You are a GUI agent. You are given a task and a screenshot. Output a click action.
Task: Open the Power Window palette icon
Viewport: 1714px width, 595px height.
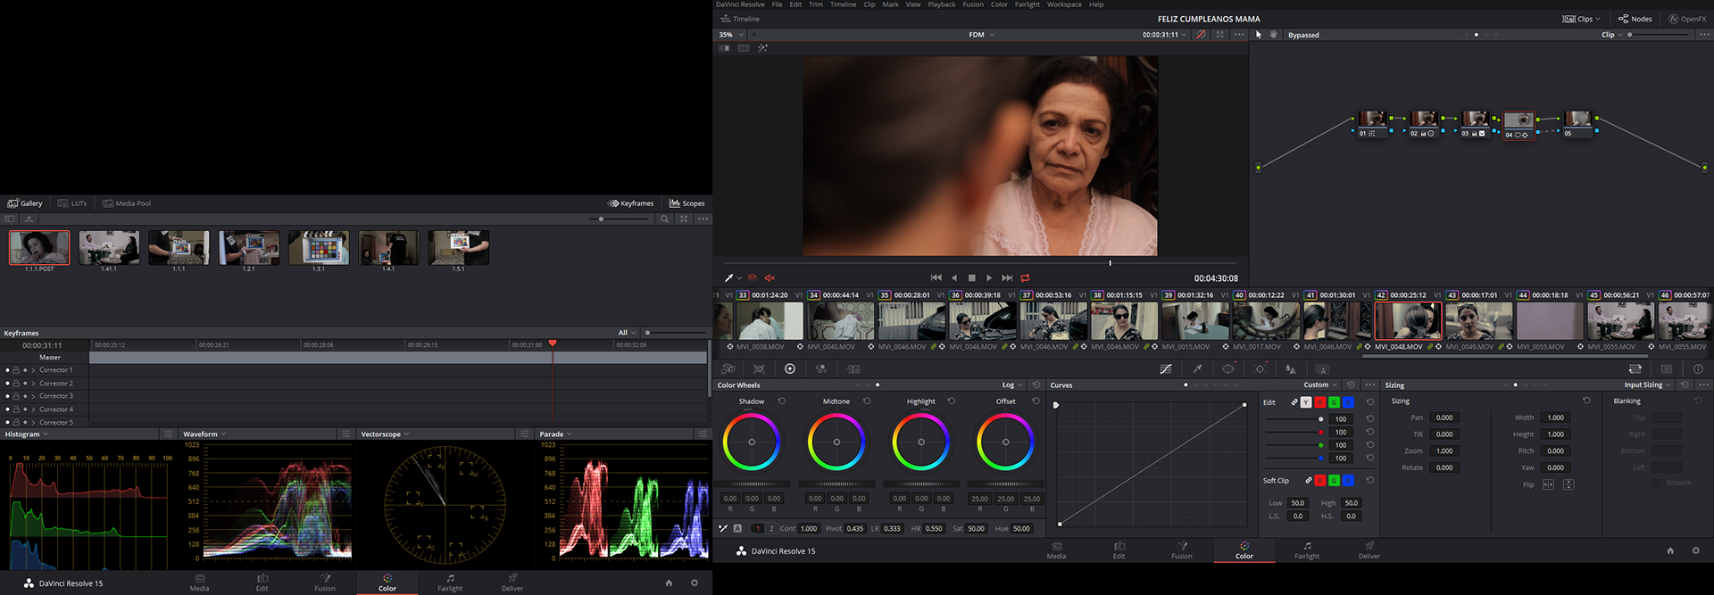[1228, 368]
